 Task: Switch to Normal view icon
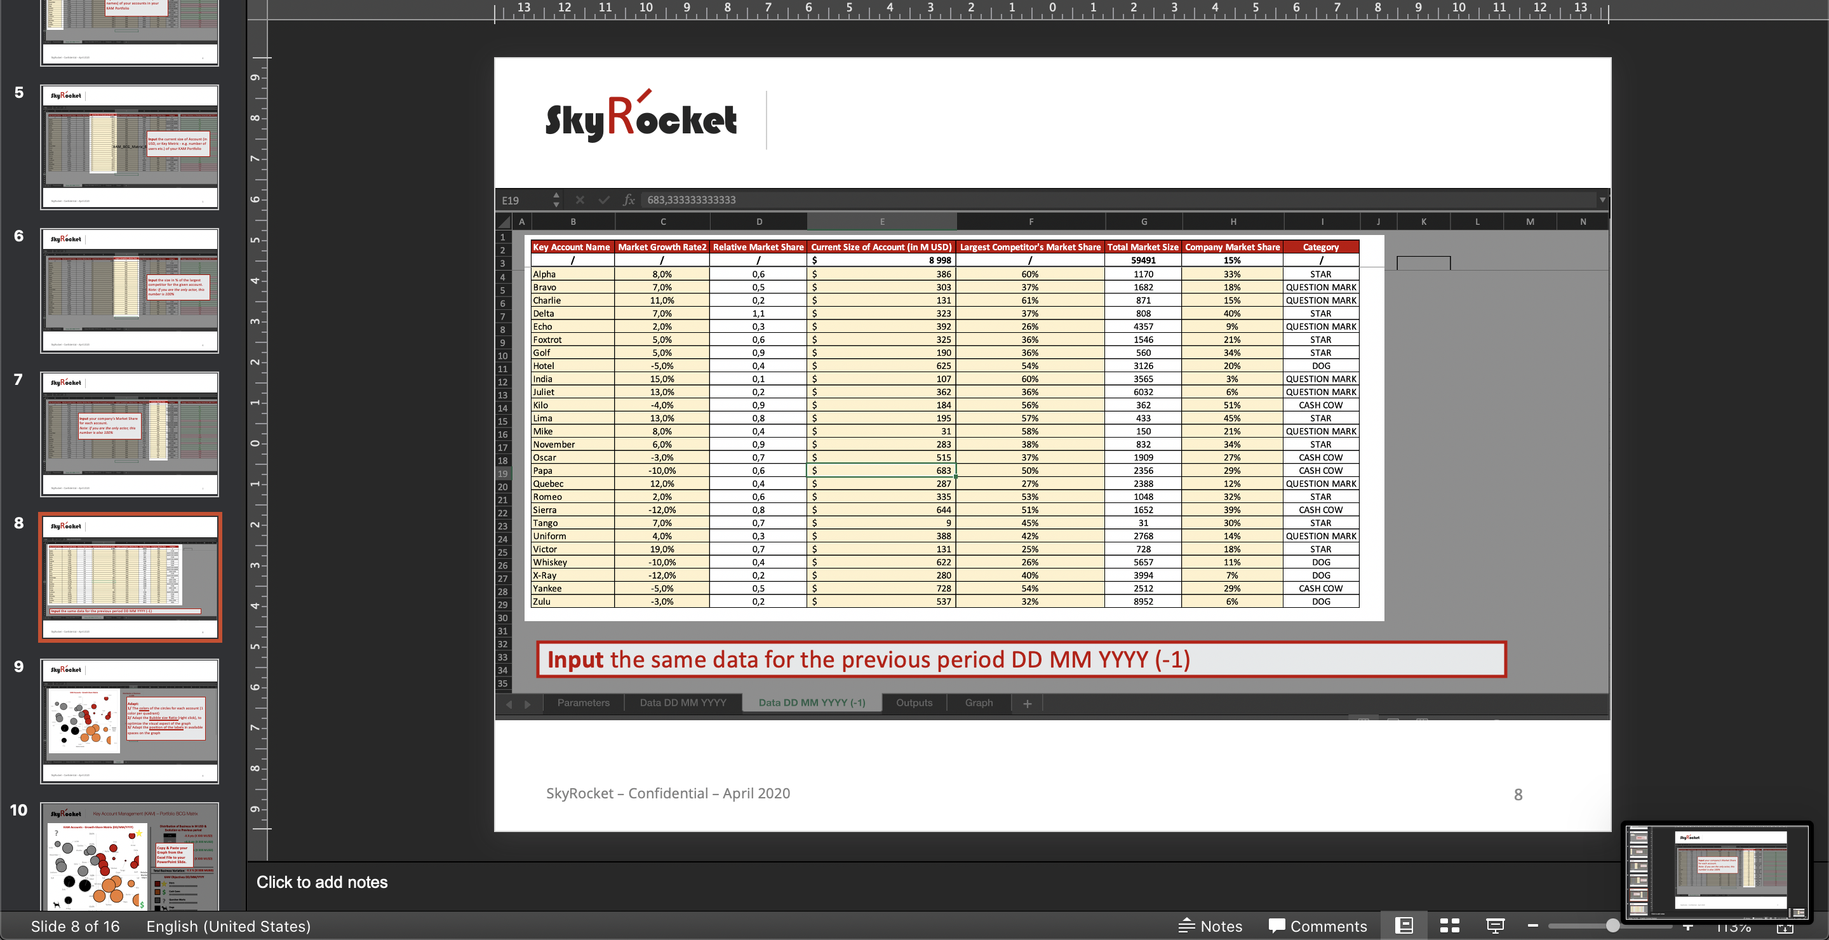click(x=1404, y=926)
